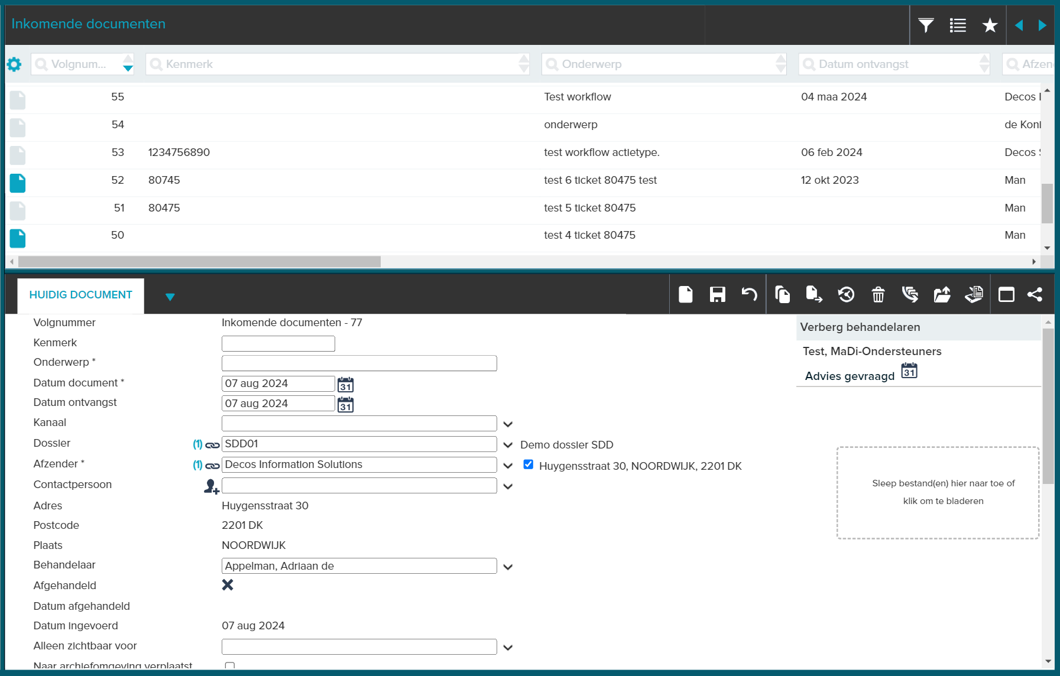Click the favorites star icon
Viewport: 1060px width, 676px height.
(x=990, y=25)
